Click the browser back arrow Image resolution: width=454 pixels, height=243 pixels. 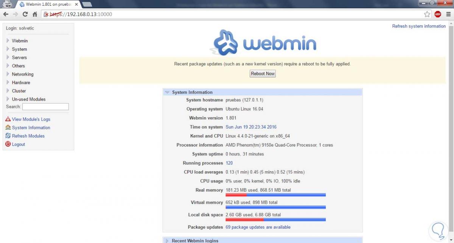point(6,14)
